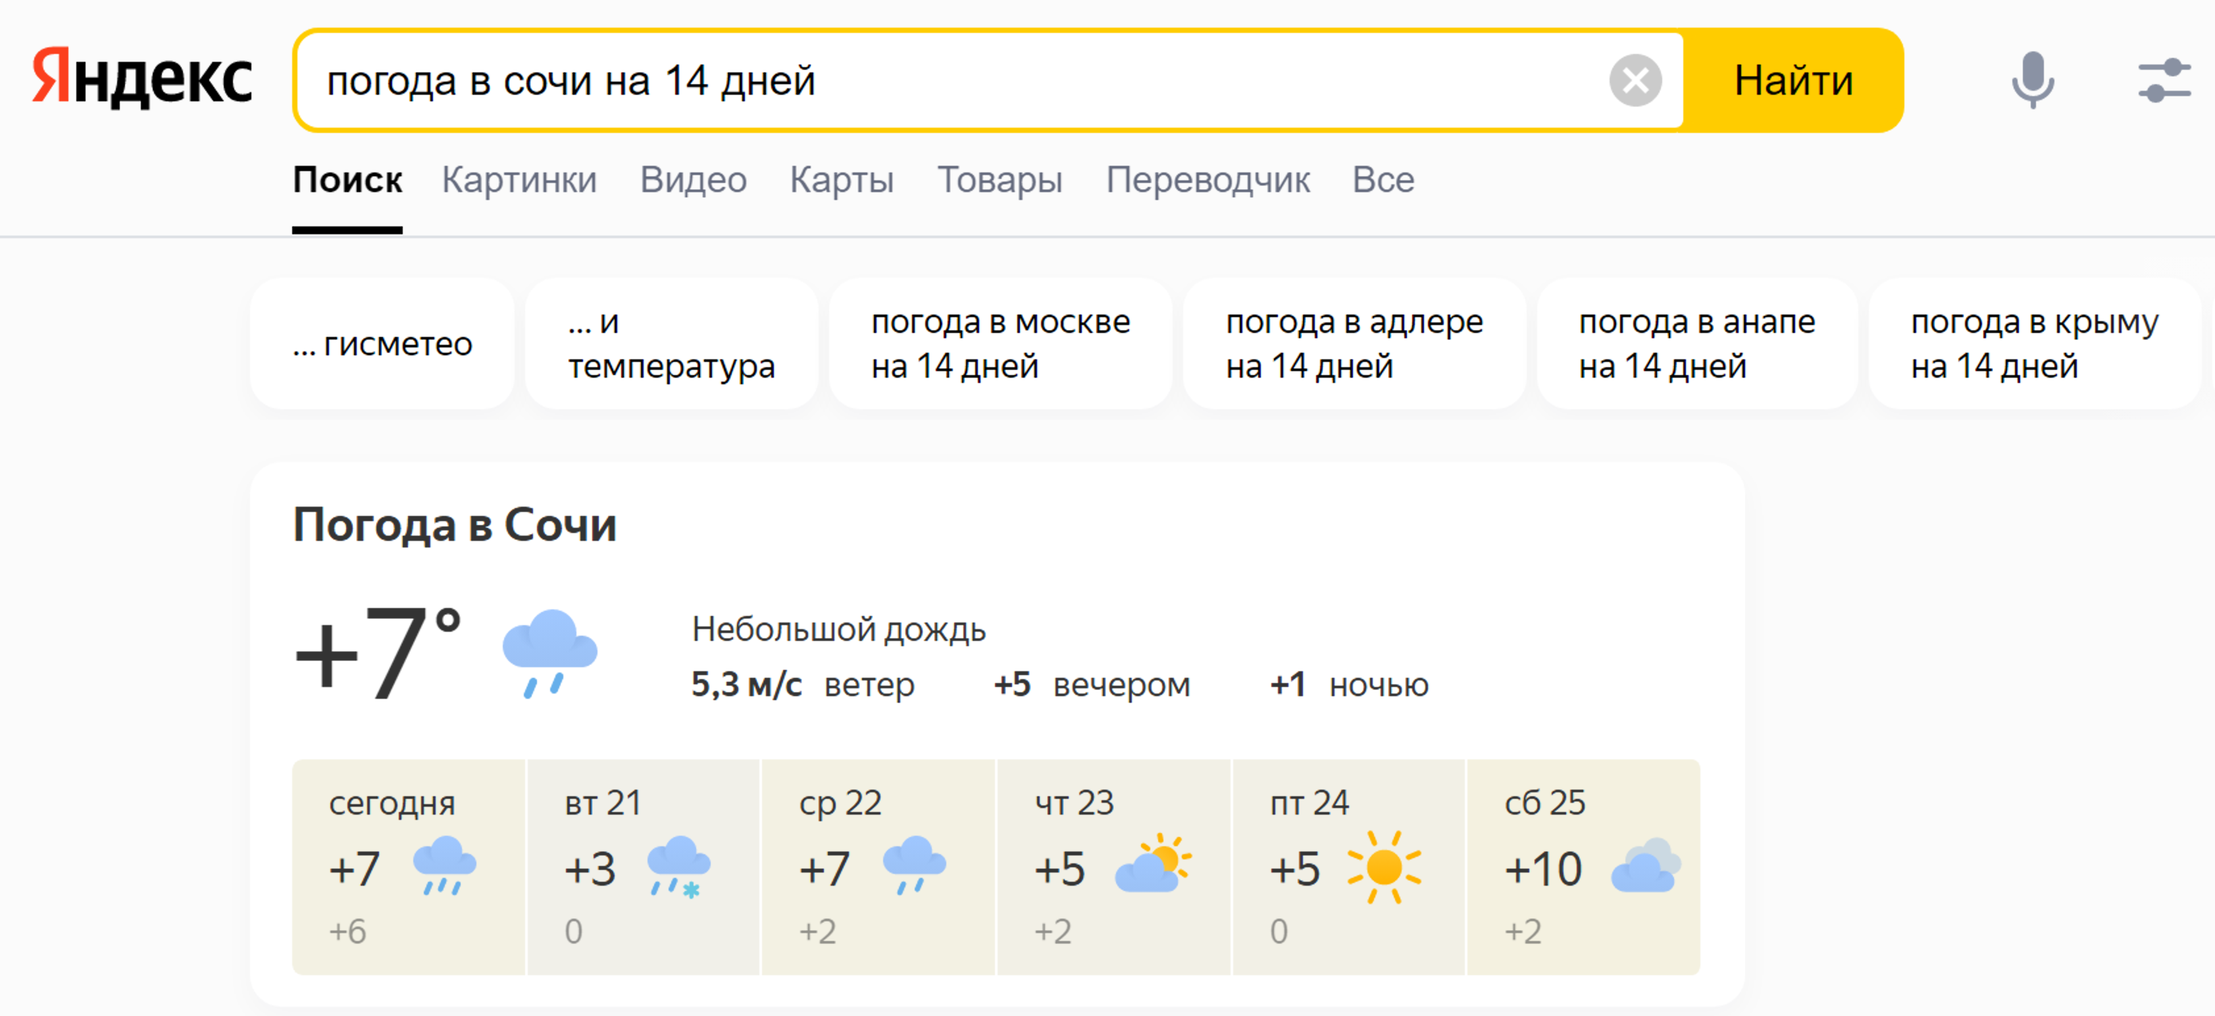Viewport: 2215px width, 1016px height.
Task: Open the Видео tab
Action: (x=693, y=180)
